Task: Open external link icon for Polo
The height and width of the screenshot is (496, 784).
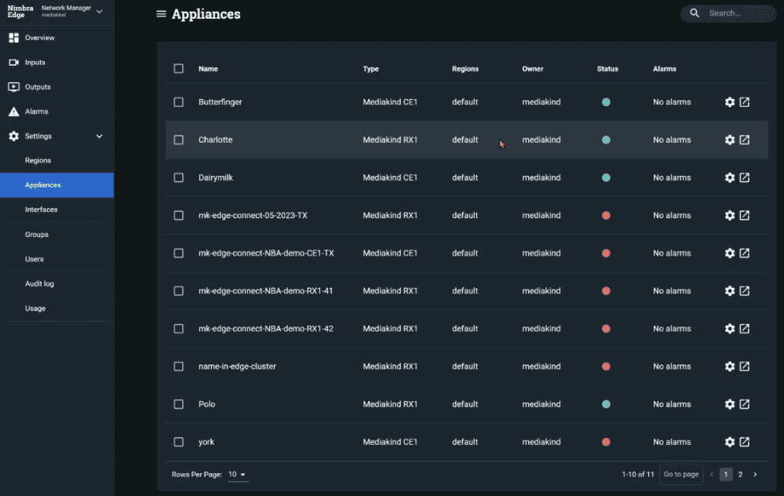Action: point(745,404)
